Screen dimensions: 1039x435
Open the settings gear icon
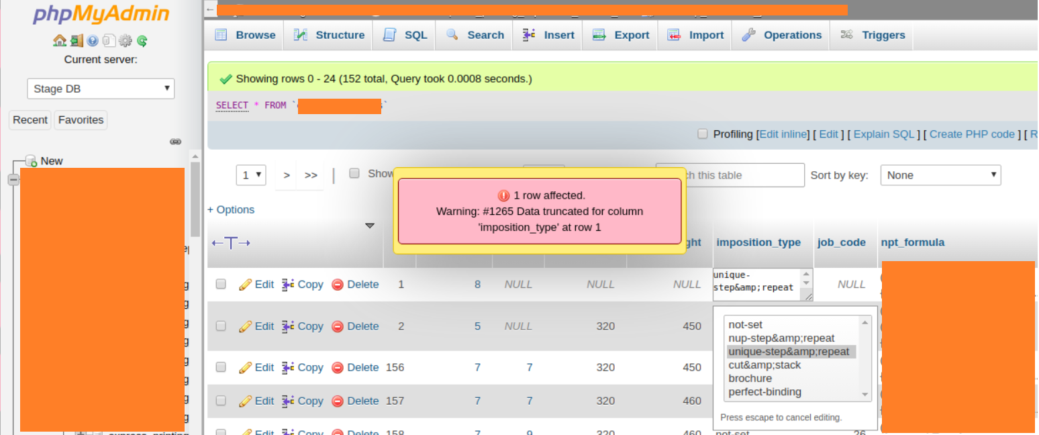point(125,40)
